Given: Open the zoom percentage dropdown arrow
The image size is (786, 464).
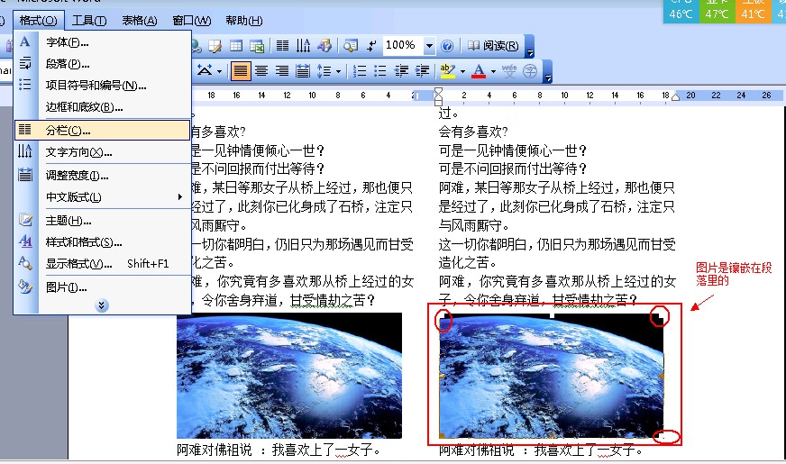Looking at the screenshot, I should [x=429, y=46].
